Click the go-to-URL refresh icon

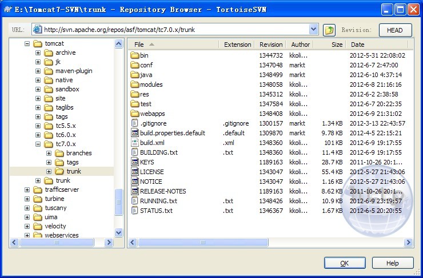click(x=329, y=30)
